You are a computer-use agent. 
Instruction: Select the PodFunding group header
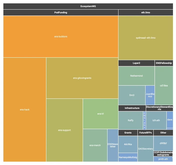pyautogui.click(x=61, y=12)
